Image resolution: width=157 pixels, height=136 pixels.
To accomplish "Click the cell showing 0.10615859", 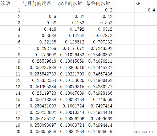I will (x=71, y=61).
